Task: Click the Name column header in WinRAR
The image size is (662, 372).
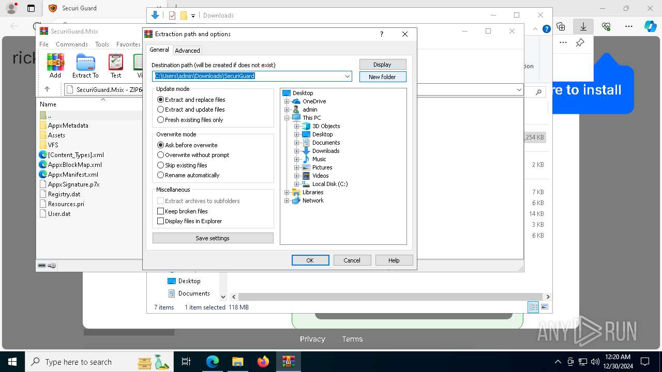Action: click(x=48, y=104)
